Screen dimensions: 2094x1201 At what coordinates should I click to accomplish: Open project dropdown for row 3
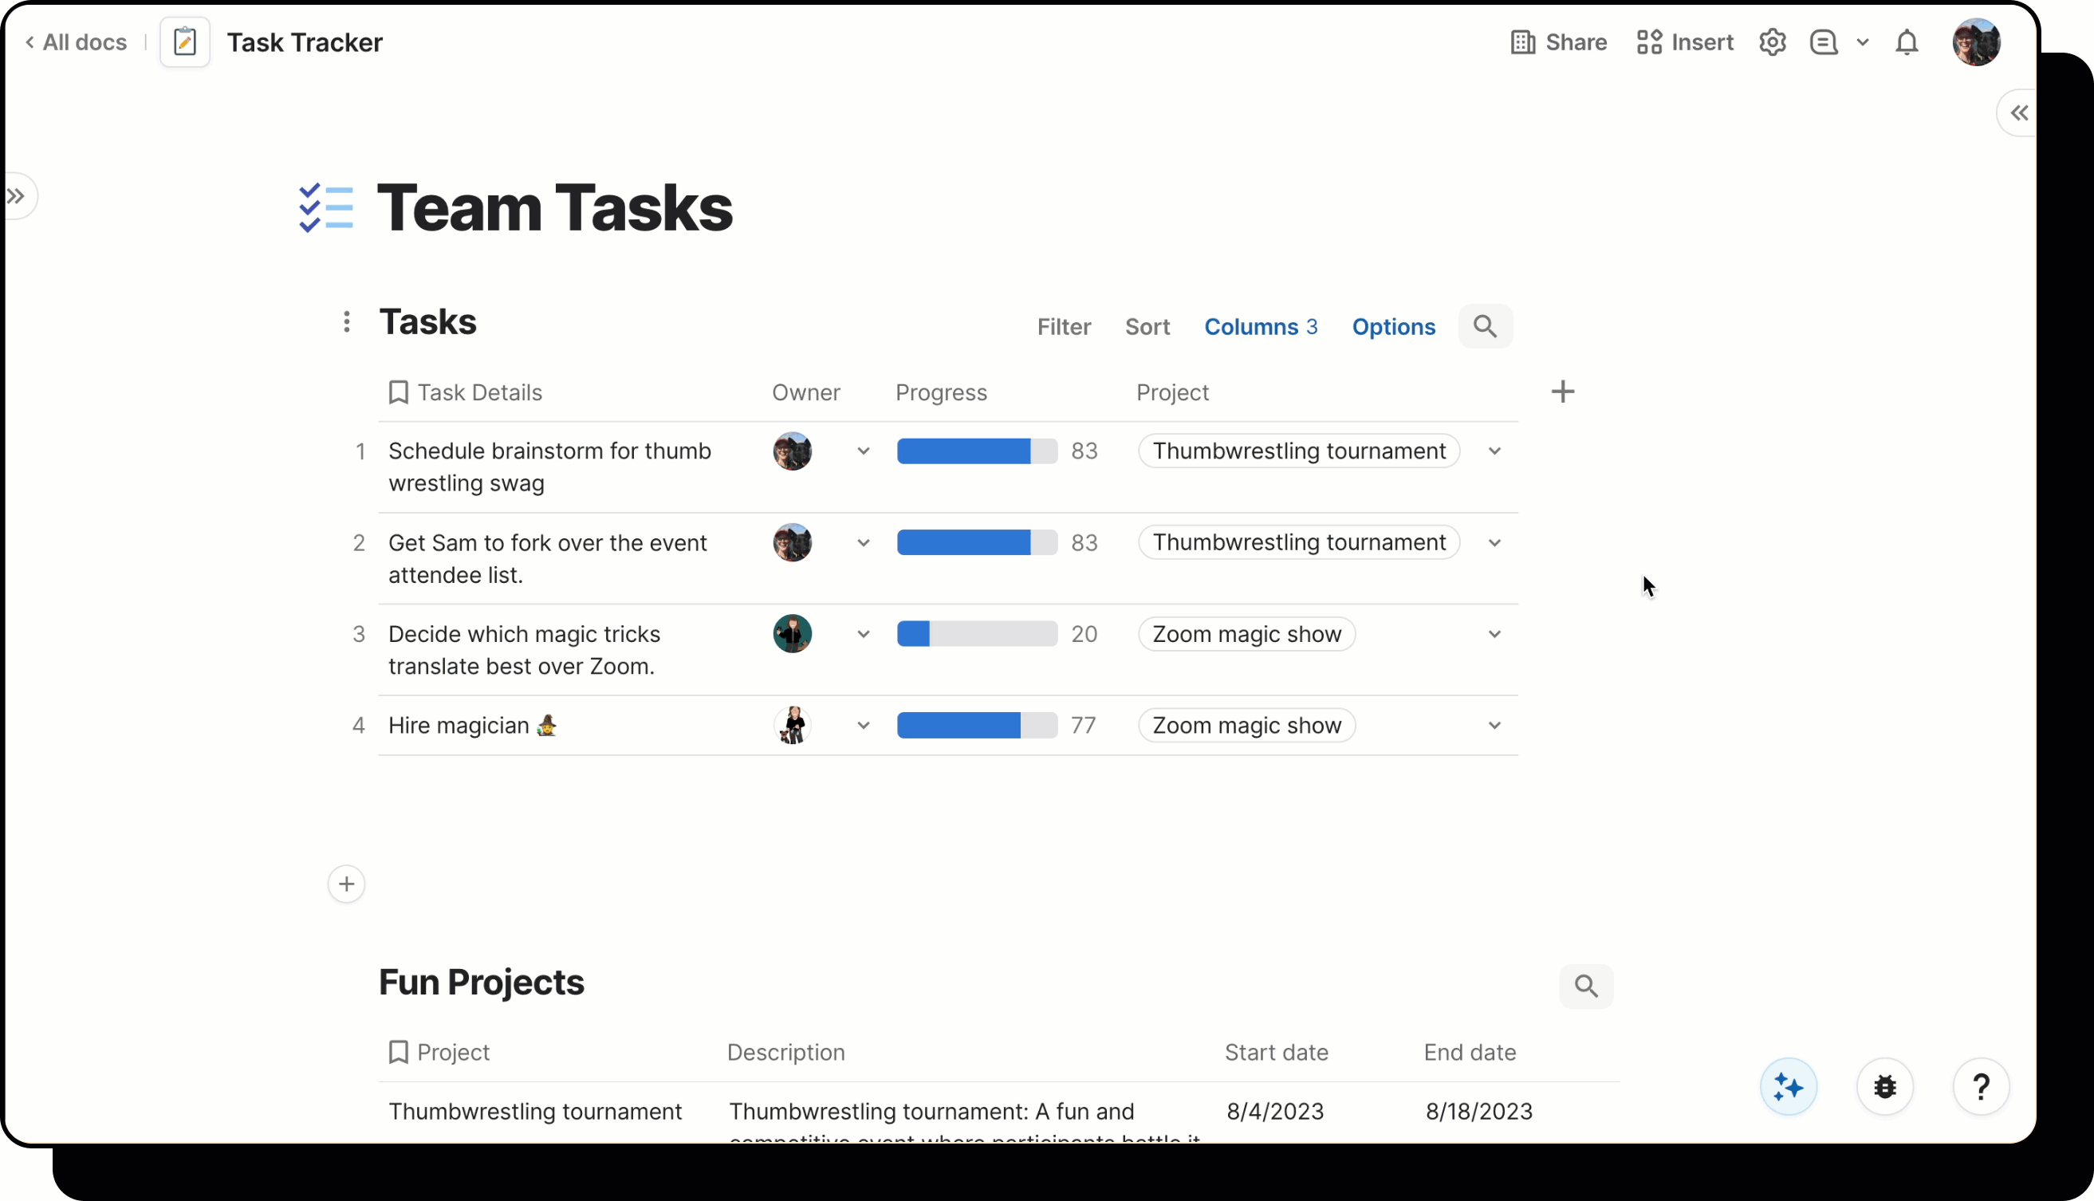point(1494,634)
